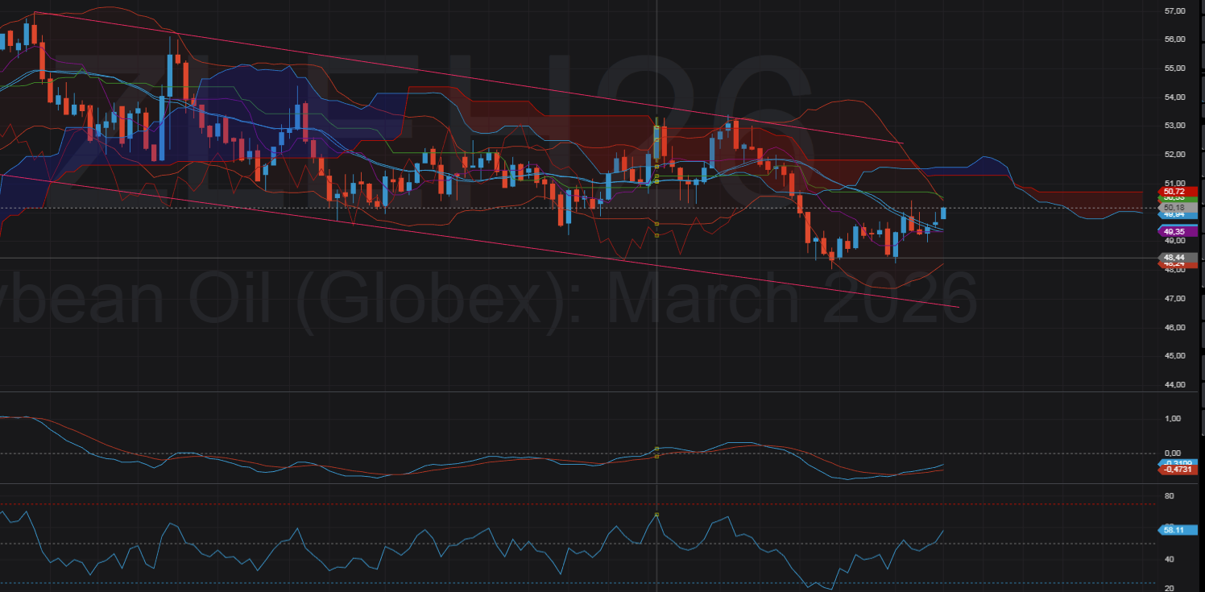Select the red -0,4731 MACD signal label
The width and height of the screenshot is (1205, 592).
point(1179,470)
